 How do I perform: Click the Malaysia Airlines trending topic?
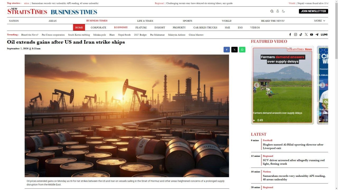177,35
